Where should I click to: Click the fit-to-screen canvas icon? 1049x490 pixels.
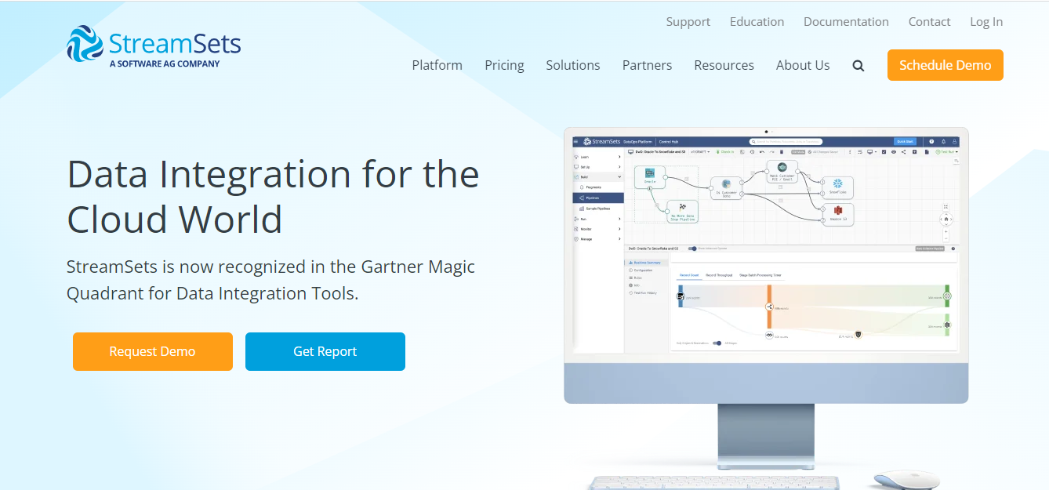click(946, 207)
